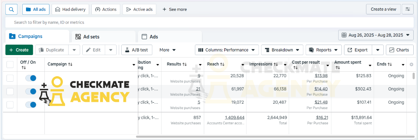Screen dimensions: 418x140
Task: Click the plus icon beside Ends column
Action: click(412, 64)
